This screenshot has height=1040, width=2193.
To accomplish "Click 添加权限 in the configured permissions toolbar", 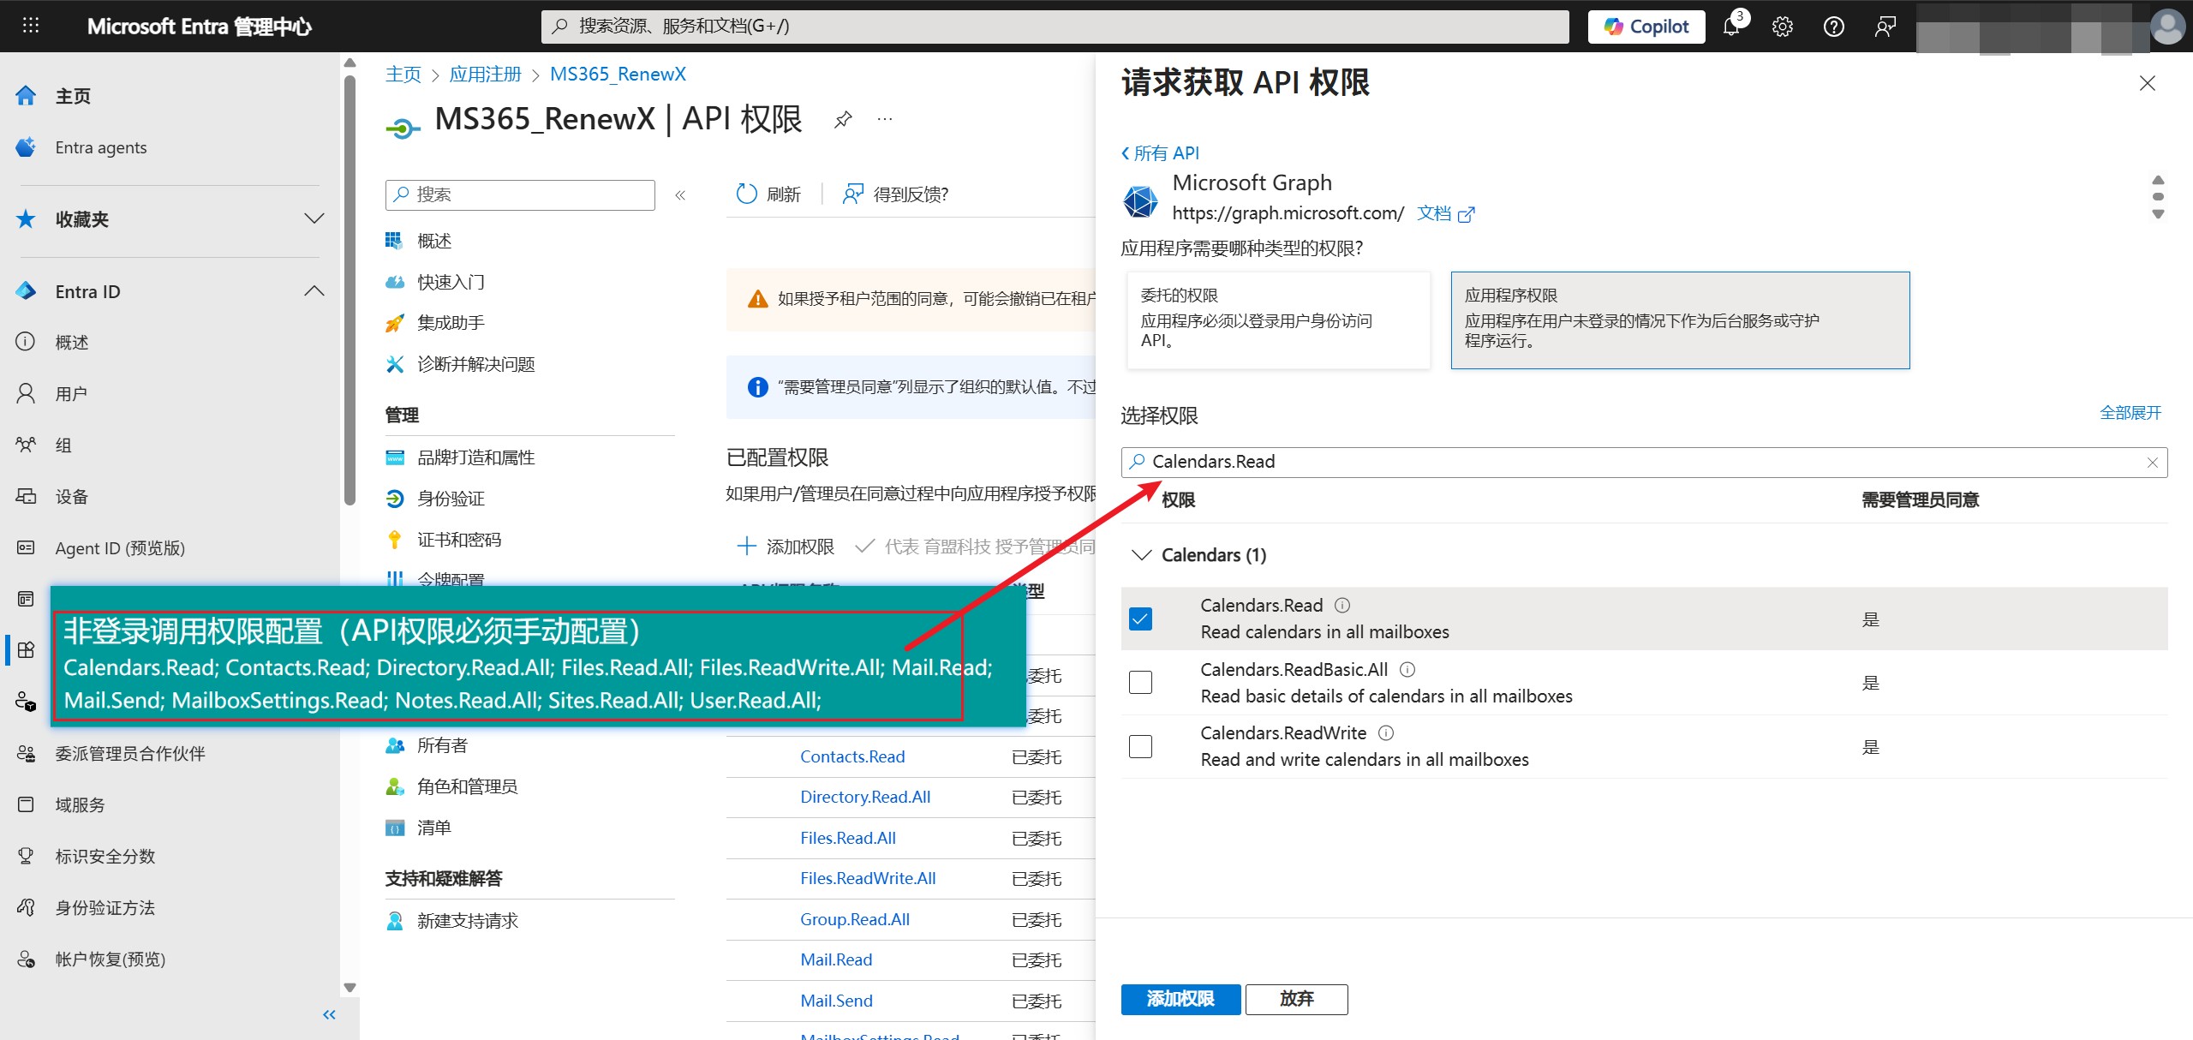I will [x=786, y=547].
